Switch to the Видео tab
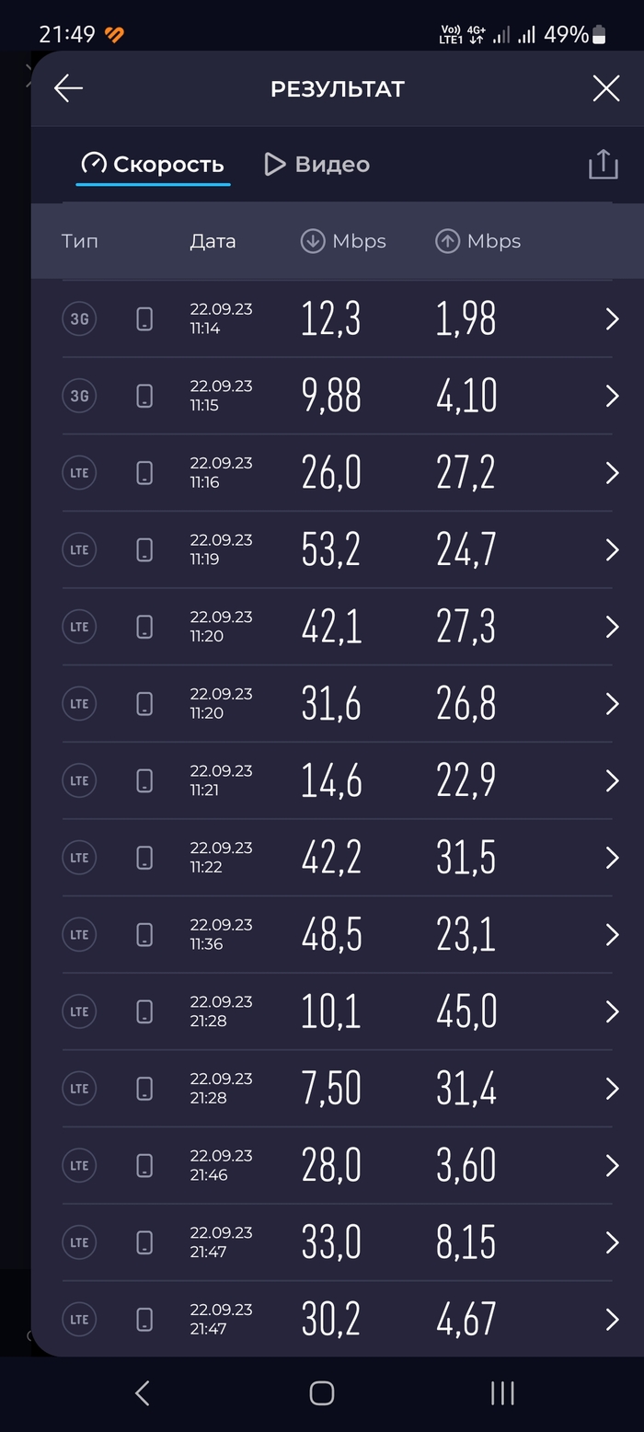 [x=331, y=163]
